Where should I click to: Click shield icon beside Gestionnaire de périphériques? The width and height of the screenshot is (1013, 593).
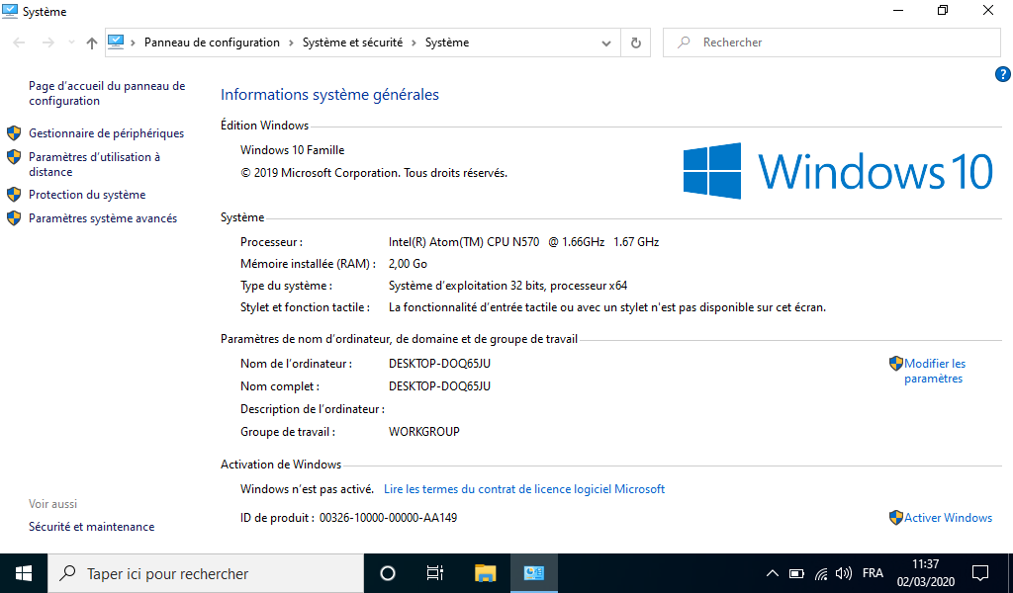14,133
